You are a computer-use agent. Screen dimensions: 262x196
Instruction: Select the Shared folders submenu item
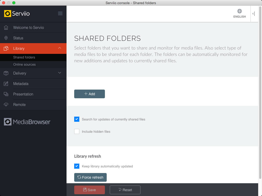[24, 57]
